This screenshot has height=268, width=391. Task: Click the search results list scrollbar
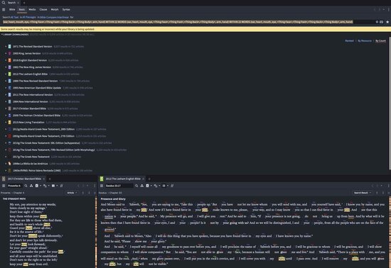coord(390,104)
